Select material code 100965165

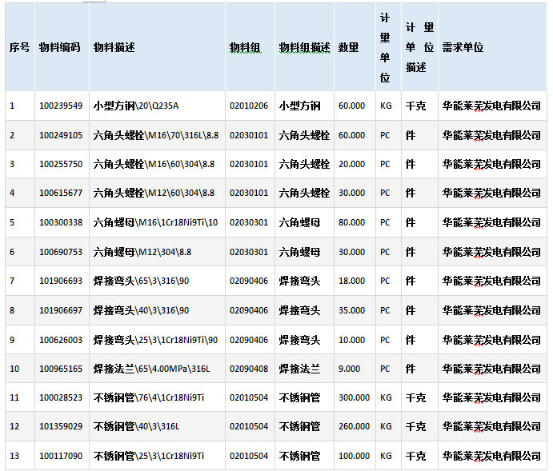61,369
